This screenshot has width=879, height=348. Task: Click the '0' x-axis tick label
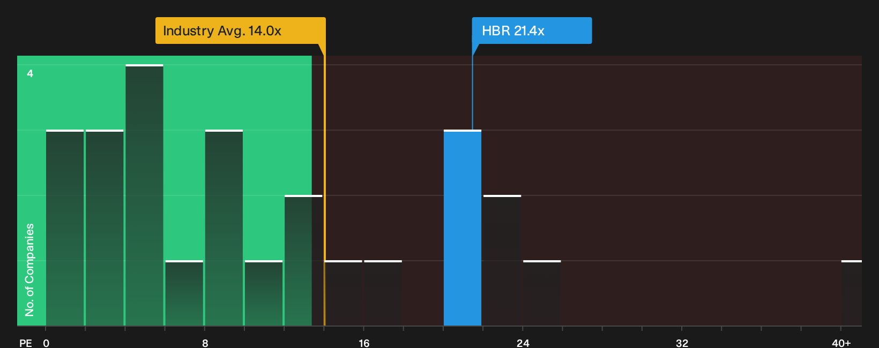pos(46,343)
